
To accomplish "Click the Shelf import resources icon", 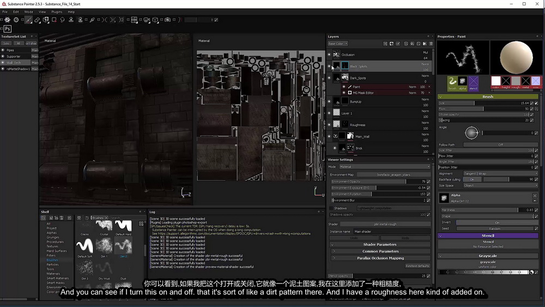I will [69, 218].
